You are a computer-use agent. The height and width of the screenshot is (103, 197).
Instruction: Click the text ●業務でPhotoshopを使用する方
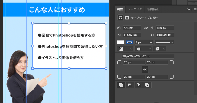tap(66, 35)
